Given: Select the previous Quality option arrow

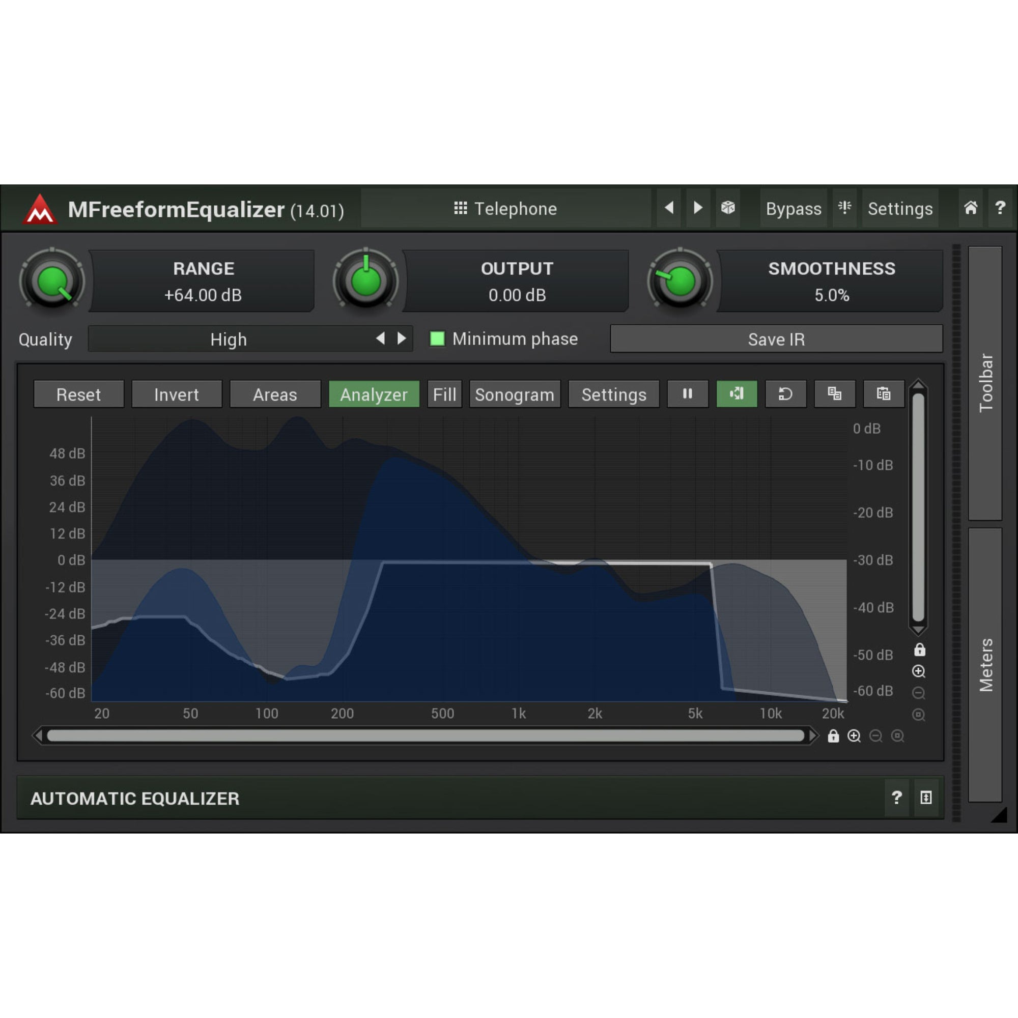Looking at the screenshot, I should click(x=380, y=338).
